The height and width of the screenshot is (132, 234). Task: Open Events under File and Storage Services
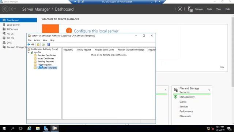click(x=183, y=102)
